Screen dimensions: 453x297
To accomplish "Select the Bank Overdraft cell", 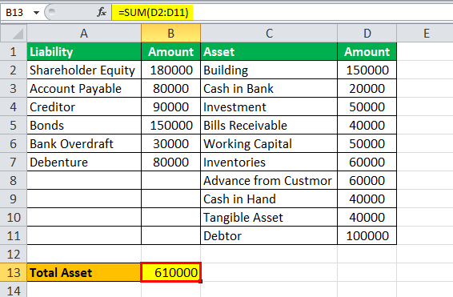I will tap(84, 143).
